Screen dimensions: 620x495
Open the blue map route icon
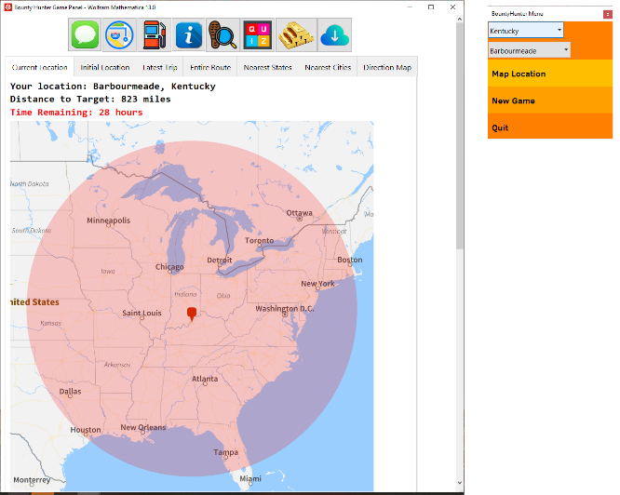tap(120, 35)
